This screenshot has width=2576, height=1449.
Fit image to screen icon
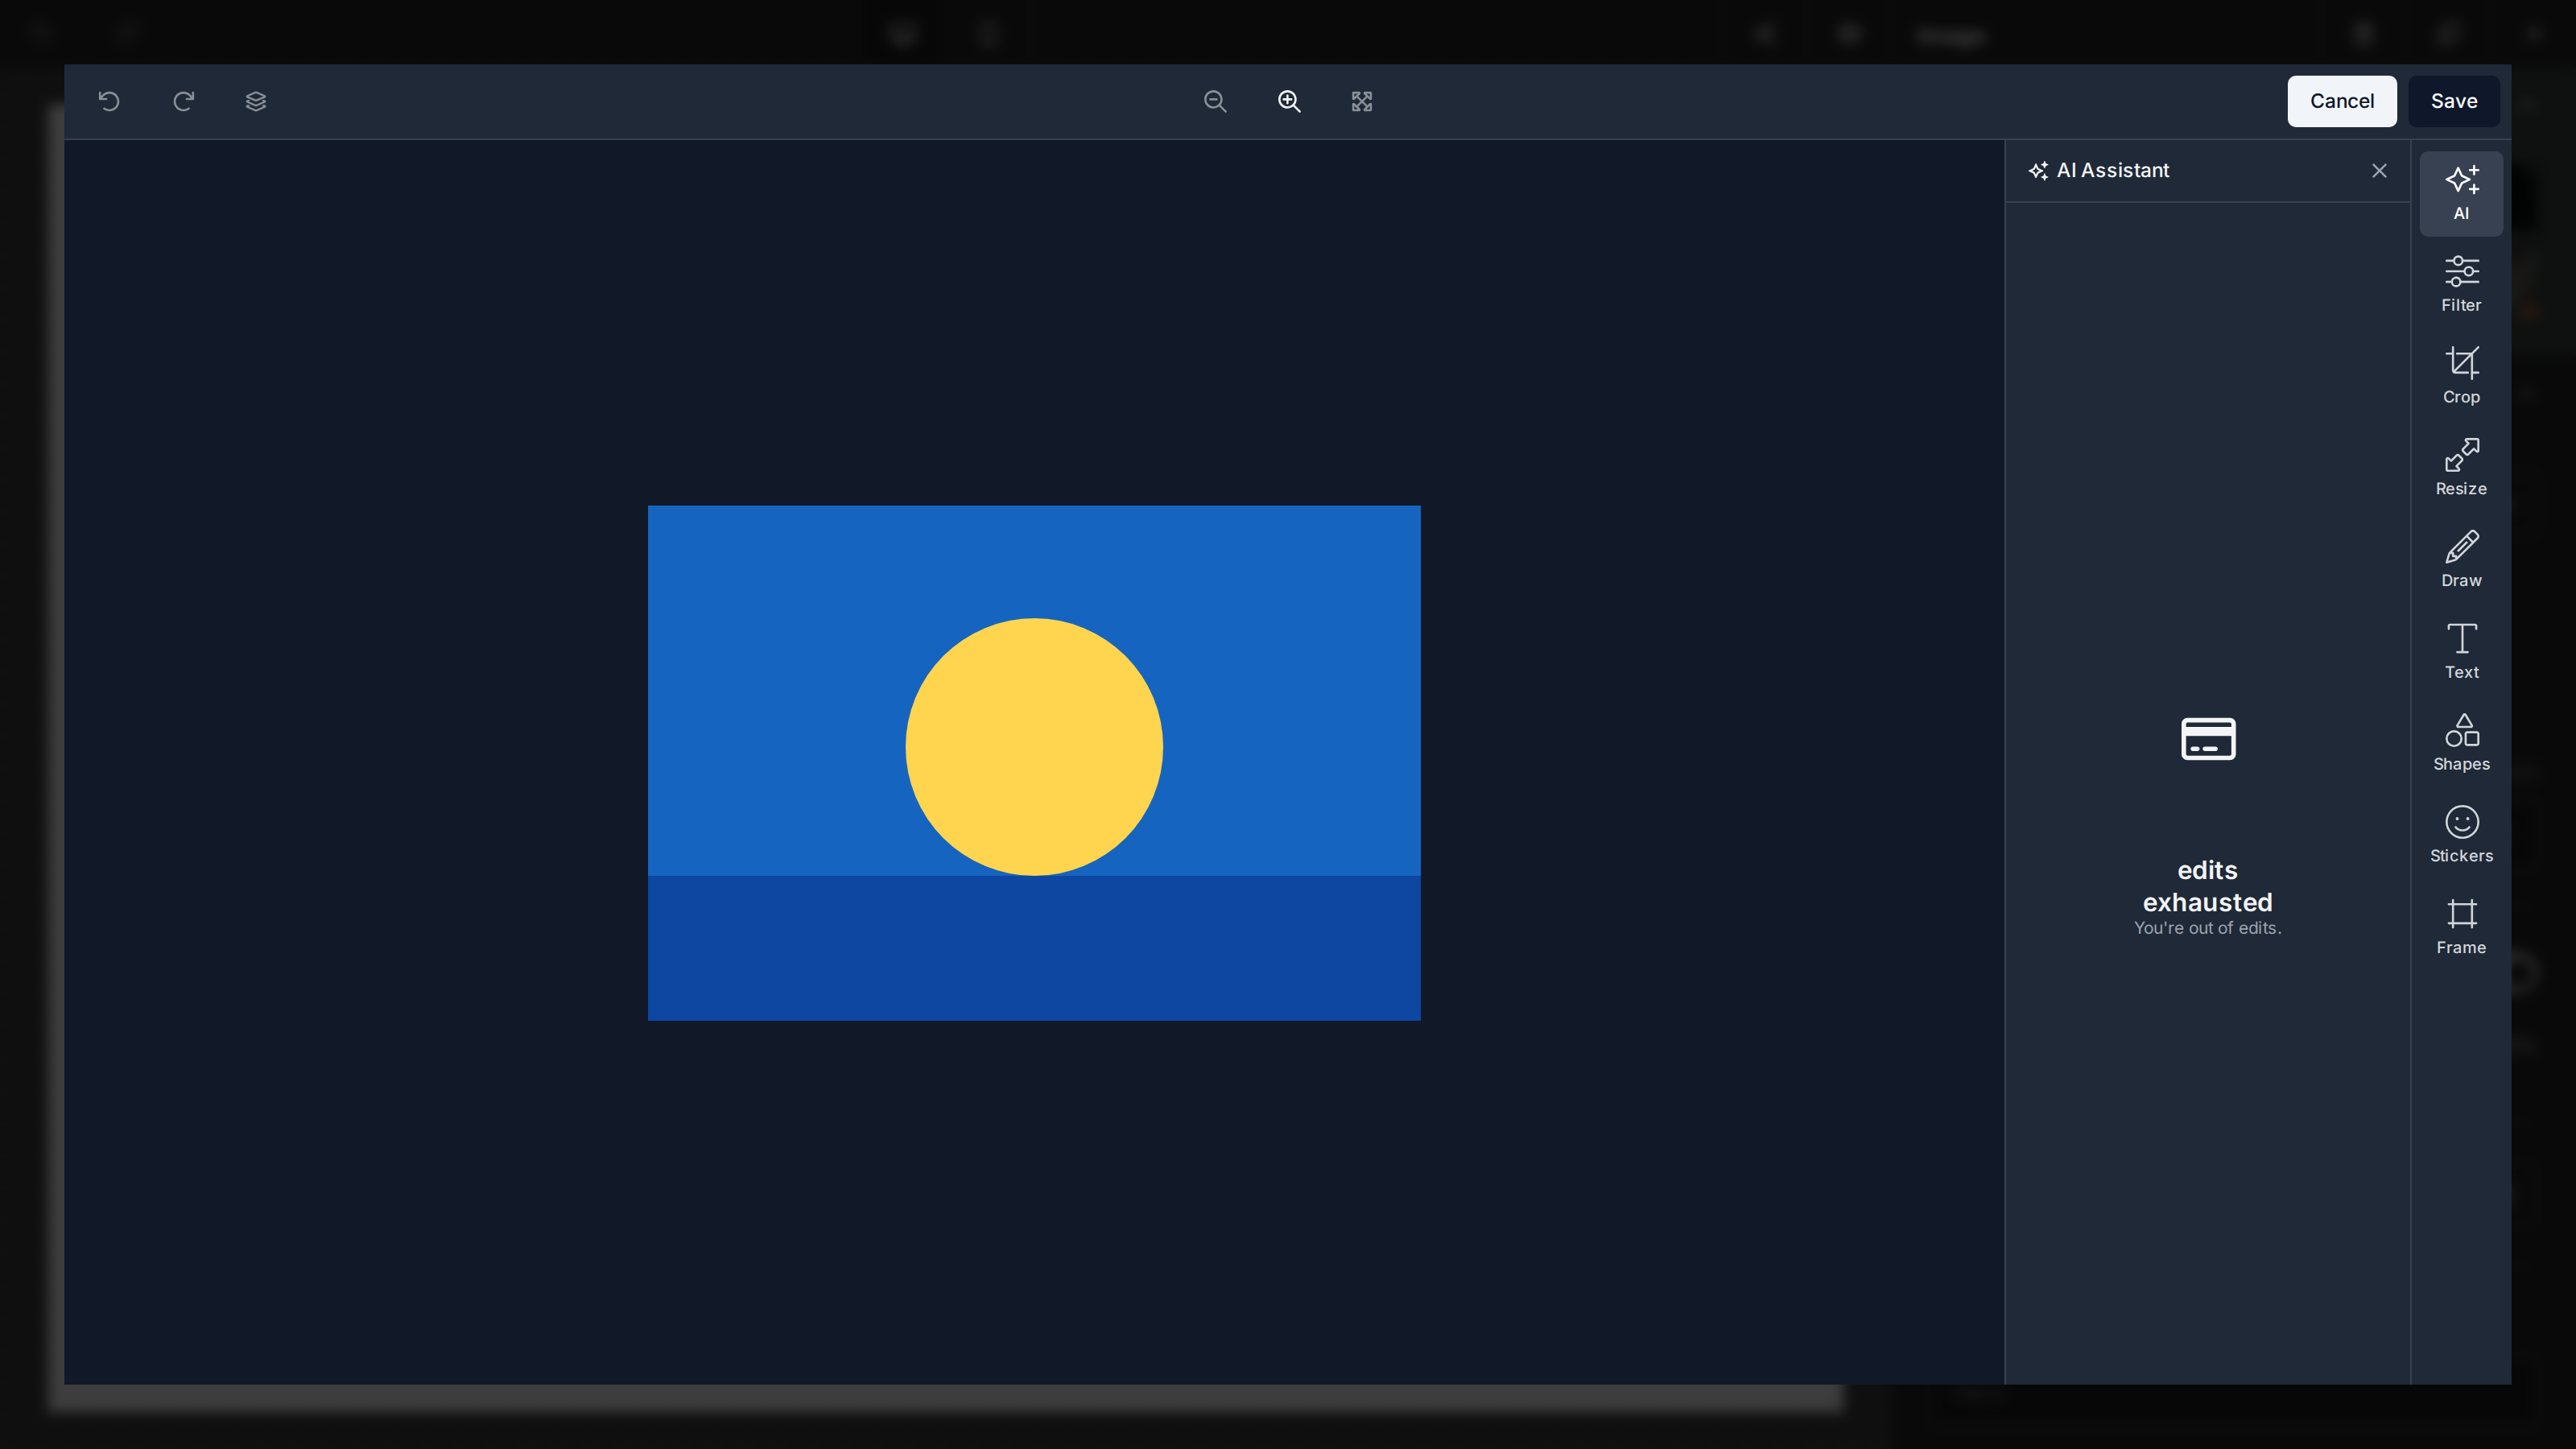(x=1362, y=101)
